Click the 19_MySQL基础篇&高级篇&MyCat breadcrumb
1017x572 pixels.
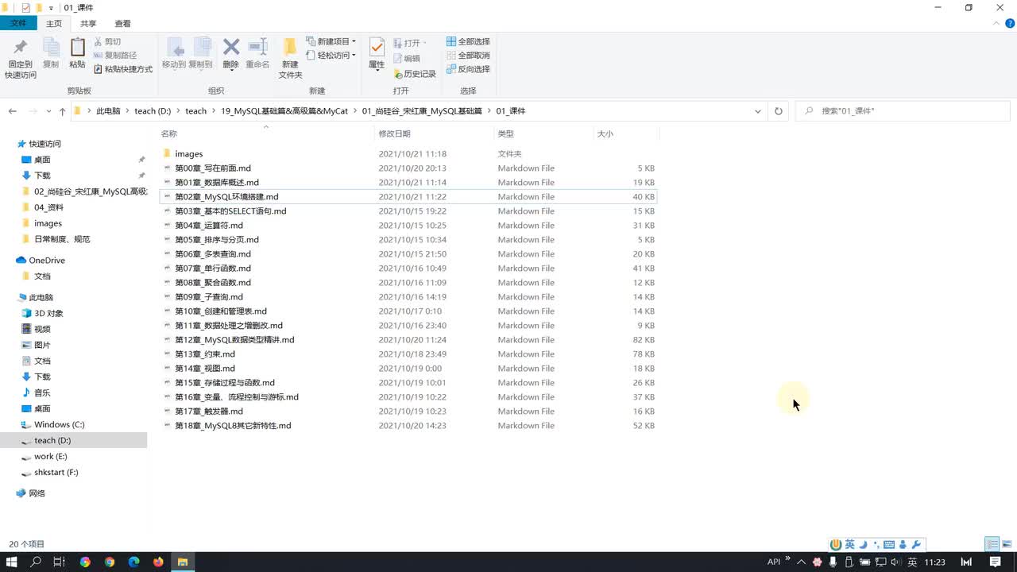coord(284,111)
